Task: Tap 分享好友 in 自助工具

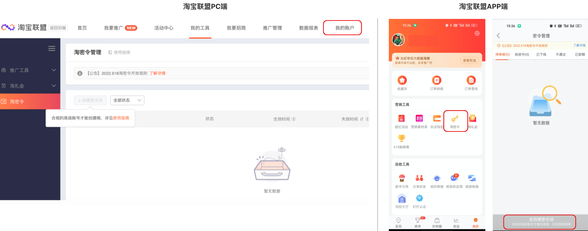Action: click(x=419, y=181)
